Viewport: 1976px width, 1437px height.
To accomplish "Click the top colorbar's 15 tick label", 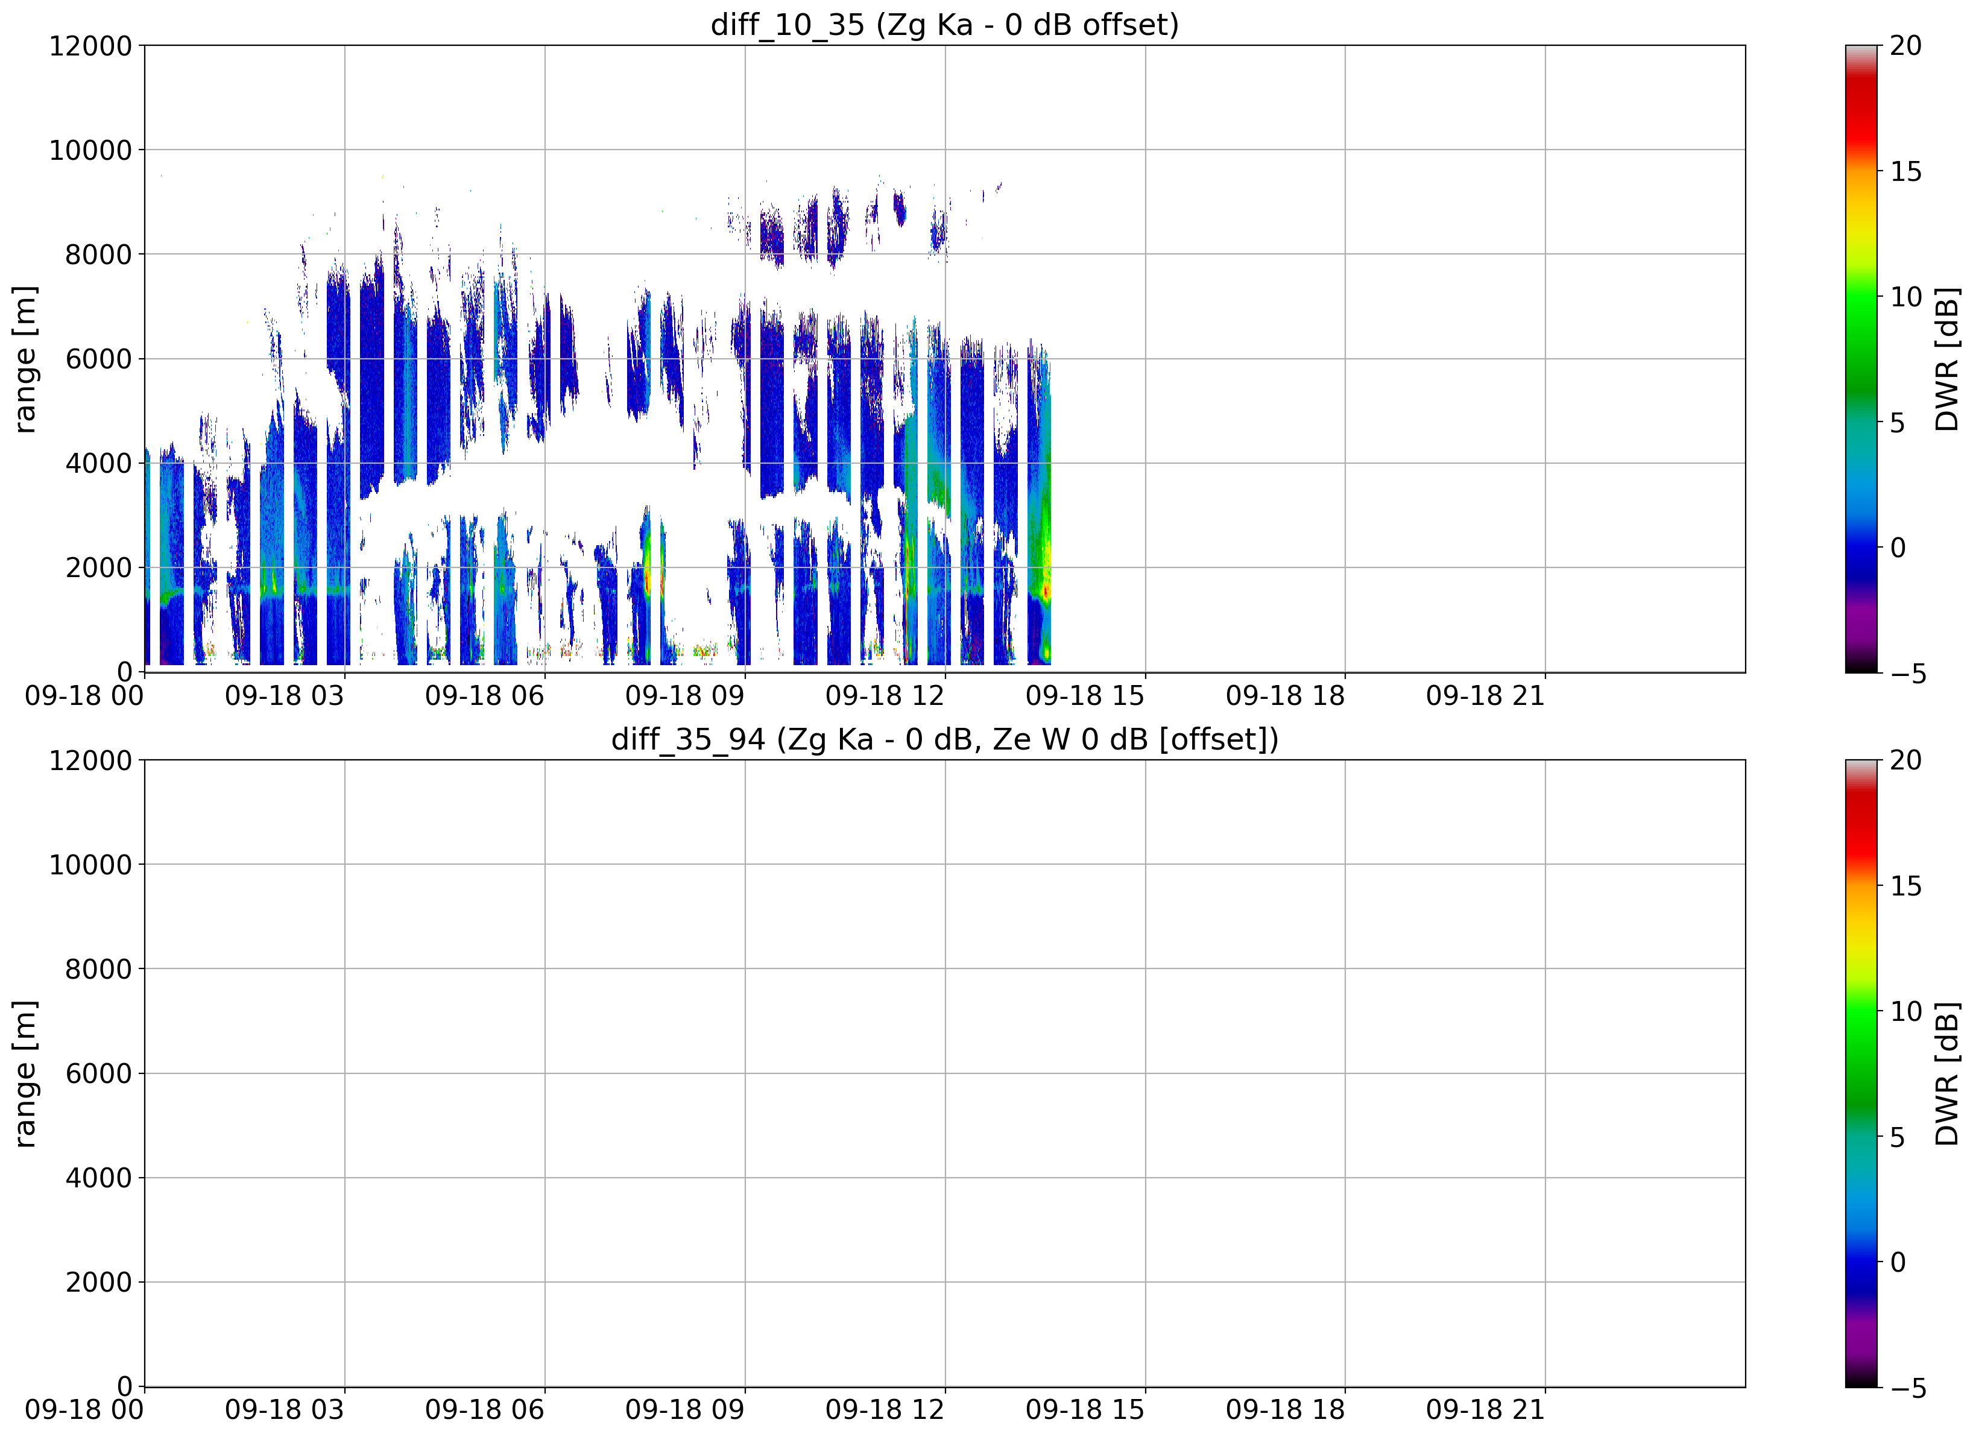I will (x=1905, y=172).
